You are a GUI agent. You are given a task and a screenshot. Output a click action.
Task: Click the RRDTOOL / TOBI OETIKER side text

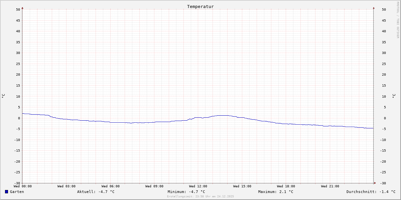coord(398,20)
